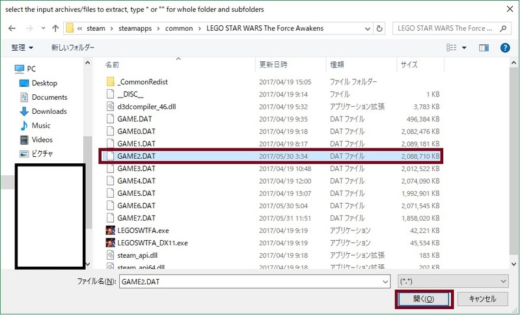520x315 pixels.
Task: Click steamapps breadcrumb in address bar
Action: click(135, 29)
